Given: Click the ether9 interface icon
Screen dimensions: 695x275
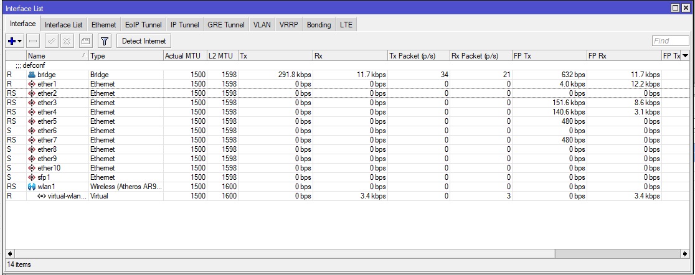Looking at the screenshot, I should click(32, 159).
